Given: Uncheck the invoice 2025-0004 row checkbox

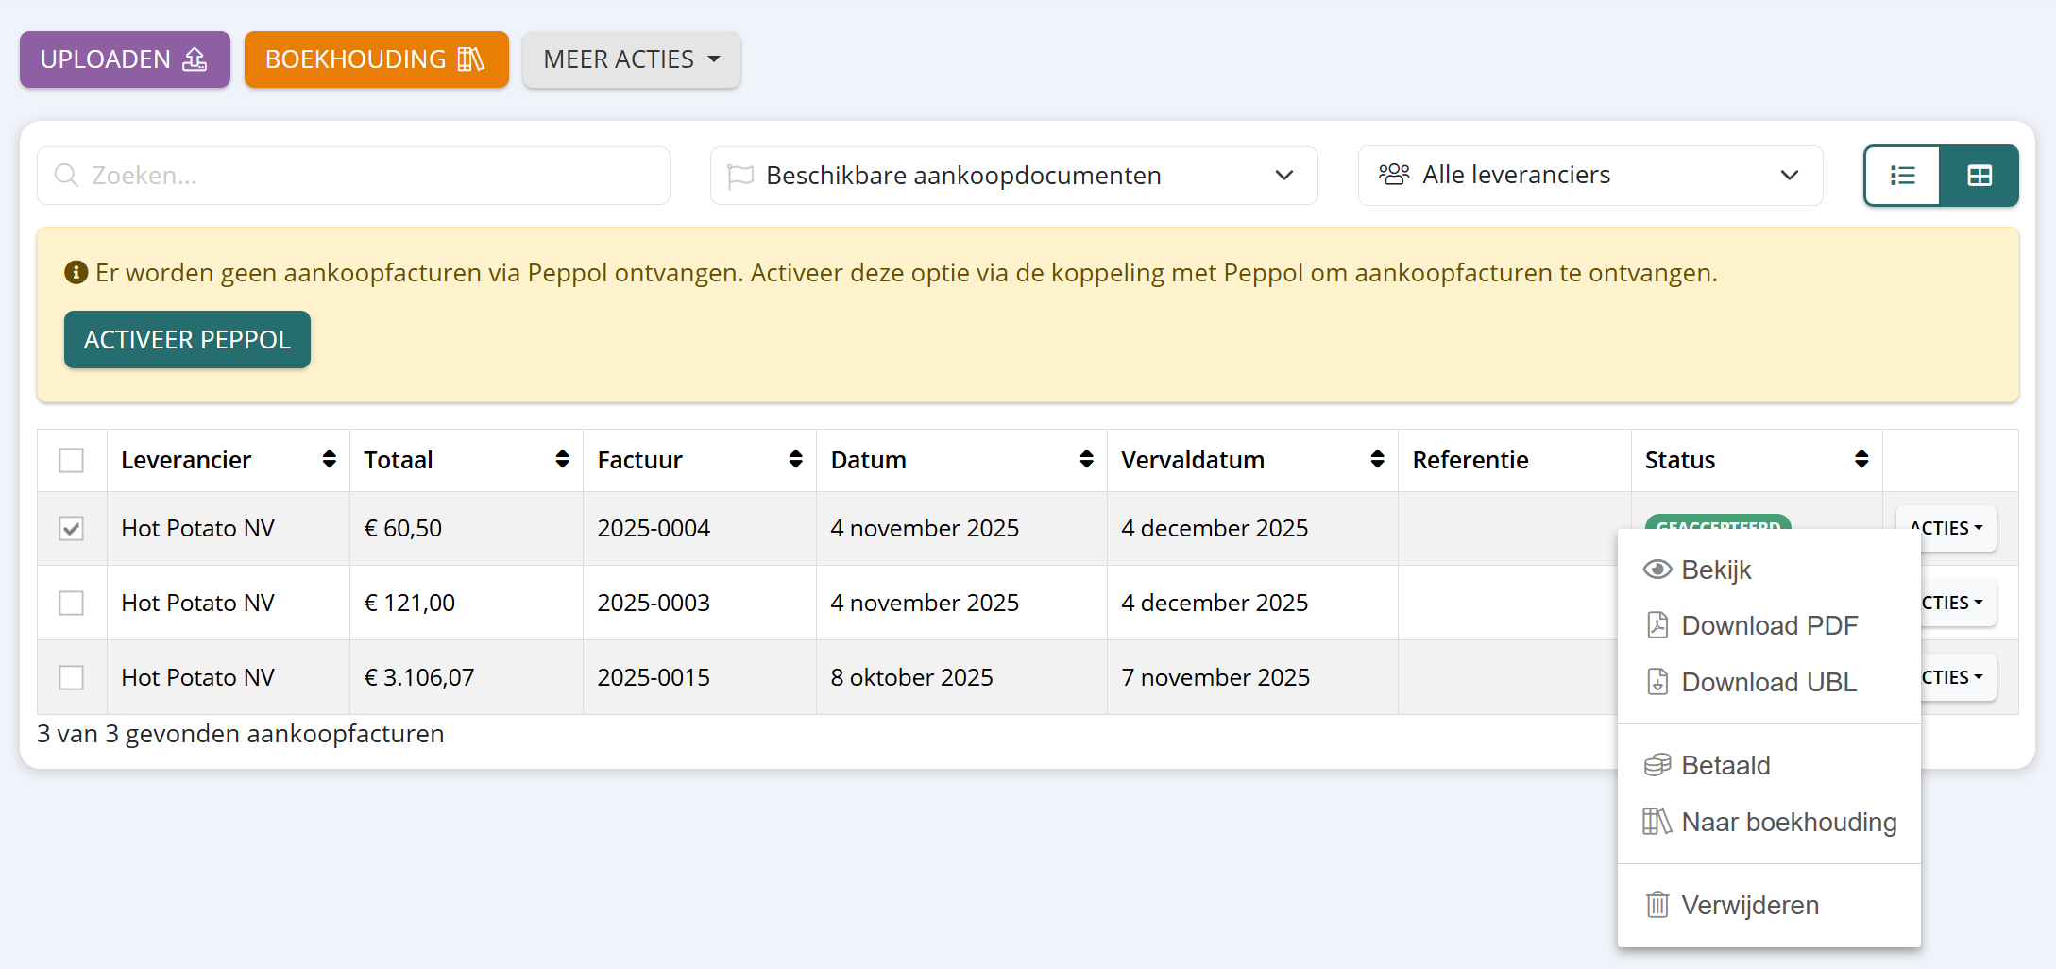Looking at the screenshot, I should [x=72, y=528].
